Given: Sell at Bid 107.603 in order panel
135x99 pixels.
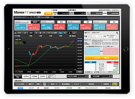Looking at the screenshot, I should 92,51.
